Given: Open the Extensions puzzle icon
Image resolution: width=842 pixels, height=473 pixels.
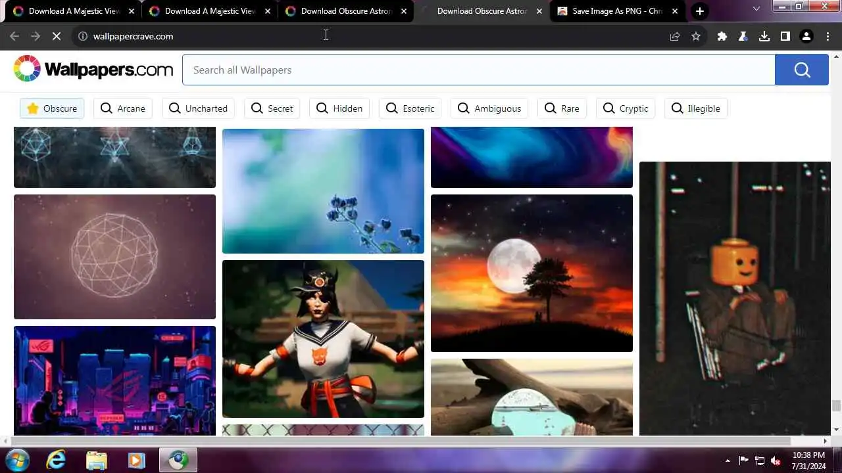Looking at the screenshot, I should (x=722, y=37).
